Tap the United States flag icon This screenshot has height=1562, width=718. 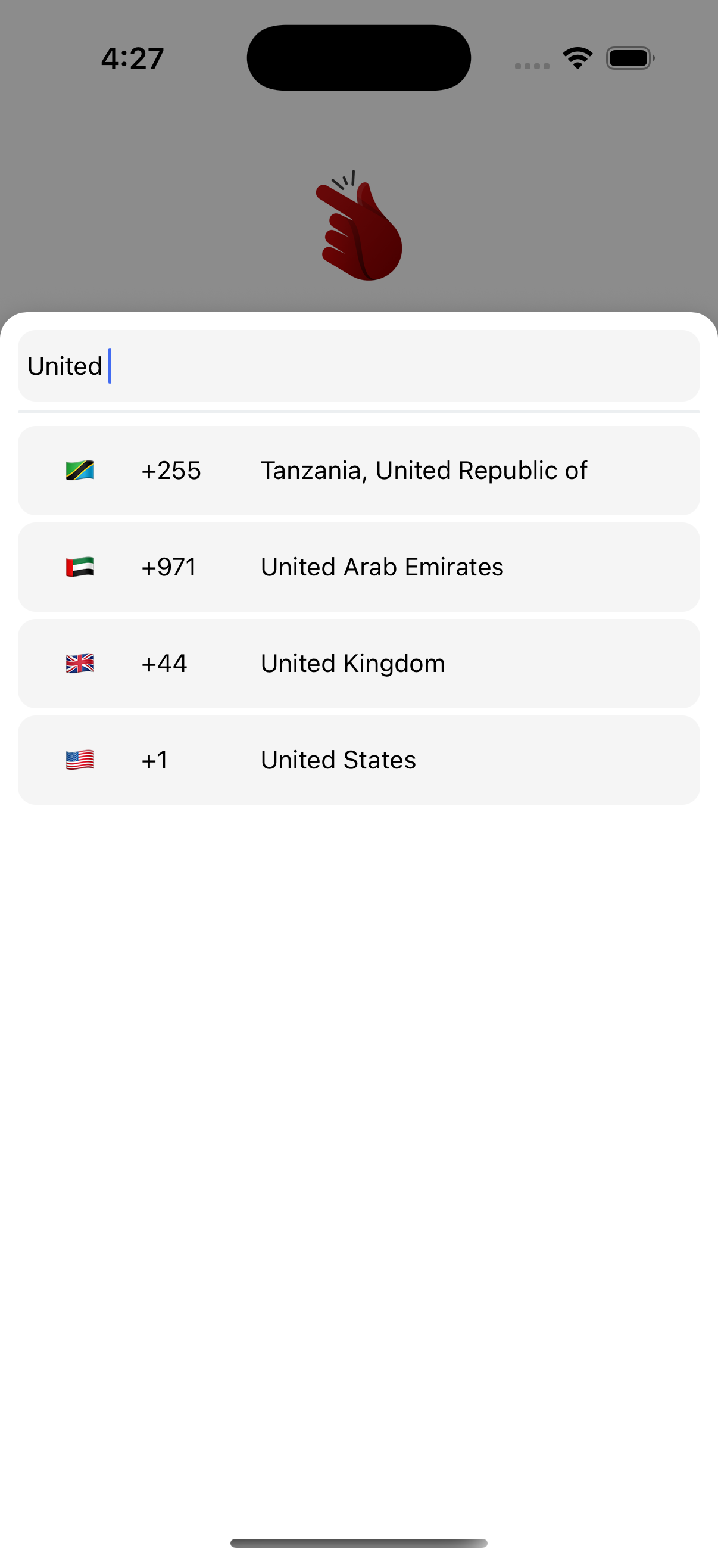(80, 760)
